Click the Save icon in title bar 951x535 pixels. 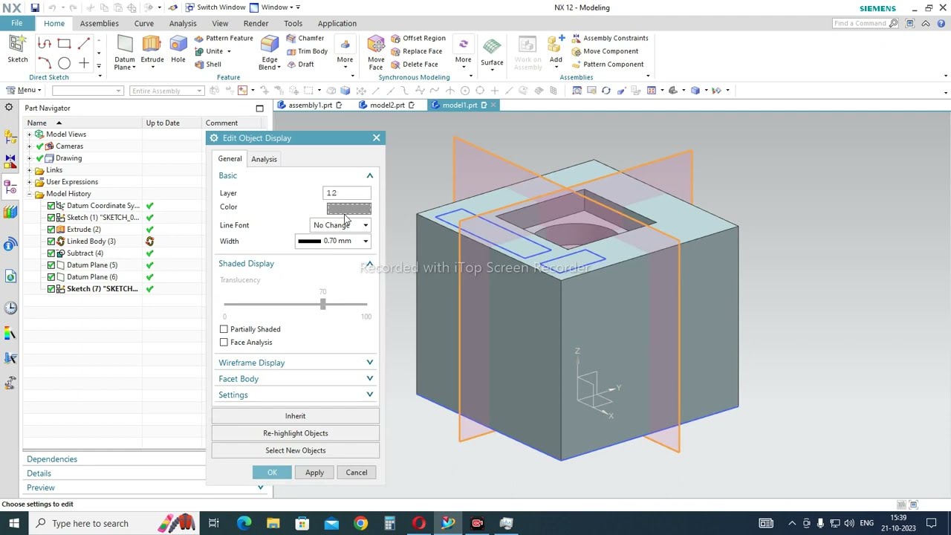point(35,7)
